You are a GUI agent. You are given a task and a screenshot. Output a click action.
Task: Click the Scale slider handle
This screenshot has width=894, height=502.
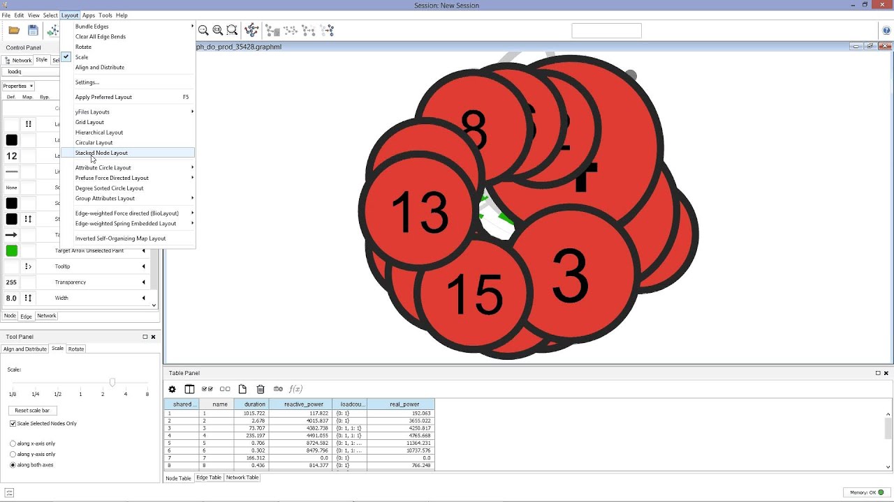(x=112, y=382)
